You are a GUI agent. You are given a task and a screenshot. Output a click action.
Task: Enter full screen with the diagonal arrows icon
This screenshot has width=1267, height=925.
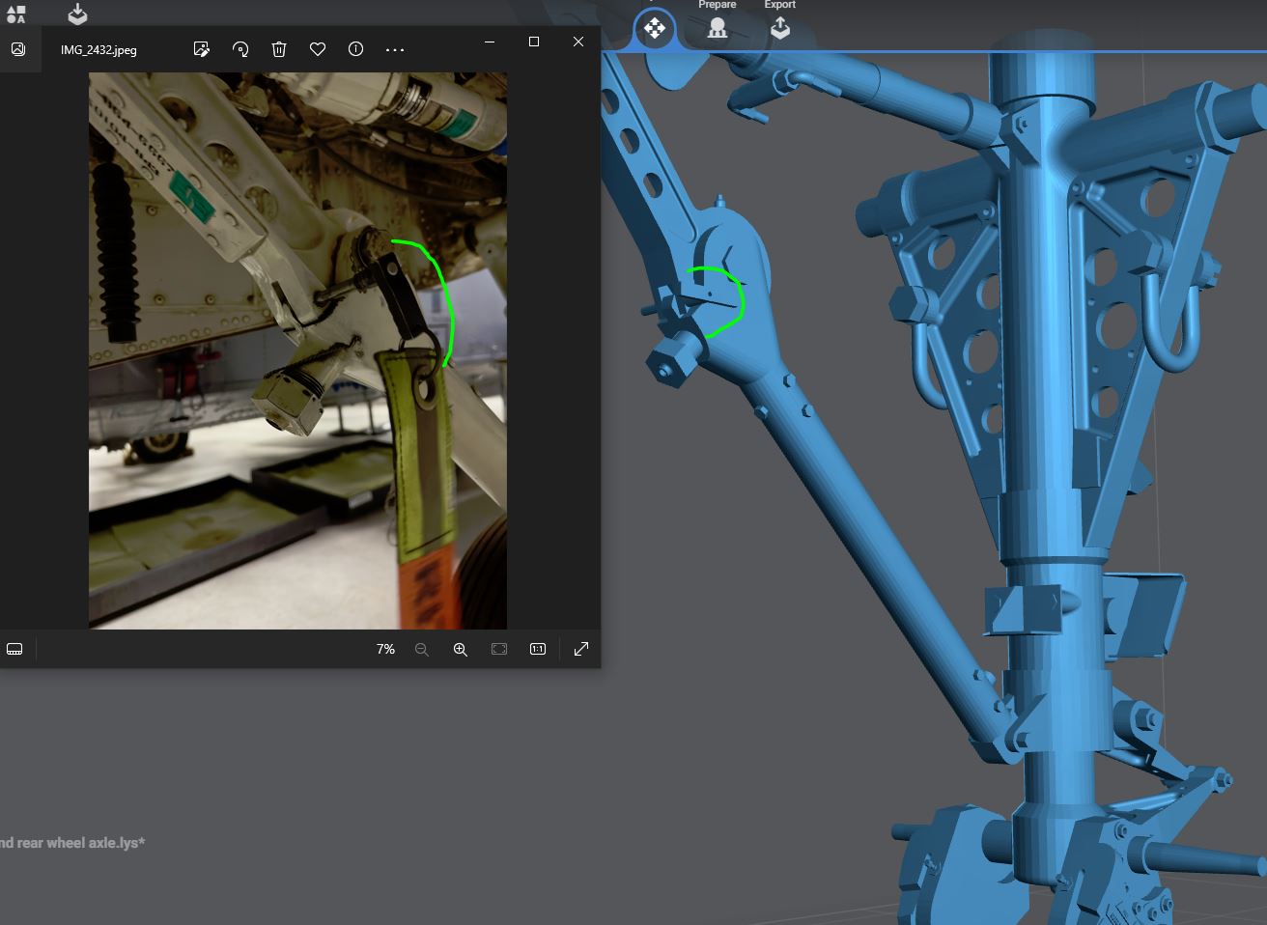coord(581,649)
